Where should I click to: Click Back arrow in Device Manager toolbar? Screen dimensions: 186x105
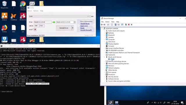(x=102, y=24)
